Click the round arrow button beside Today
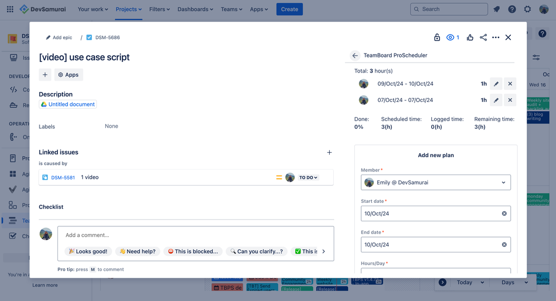556x301 pixels. (x=442, y=283)
